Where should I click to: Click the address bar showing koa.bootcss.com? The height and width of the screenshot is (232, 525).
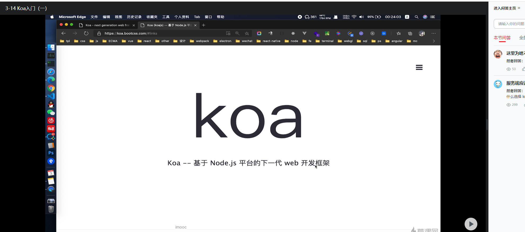(159, 33)
